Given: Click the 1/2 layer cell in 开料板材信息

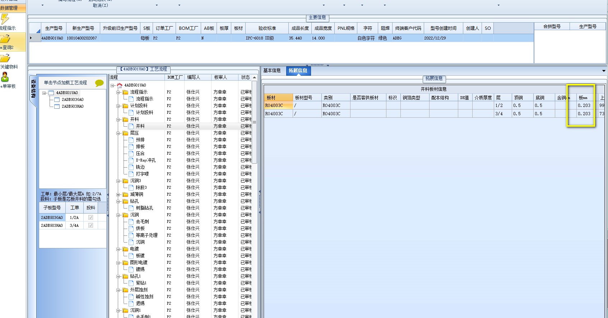Looking at the screenshot, I should pos(503,106).
